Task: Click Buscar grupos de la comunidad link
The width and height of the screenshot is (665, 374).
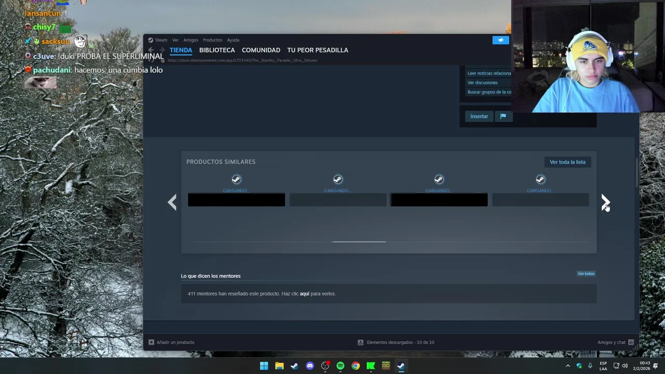Action: [x=489, y=92]
